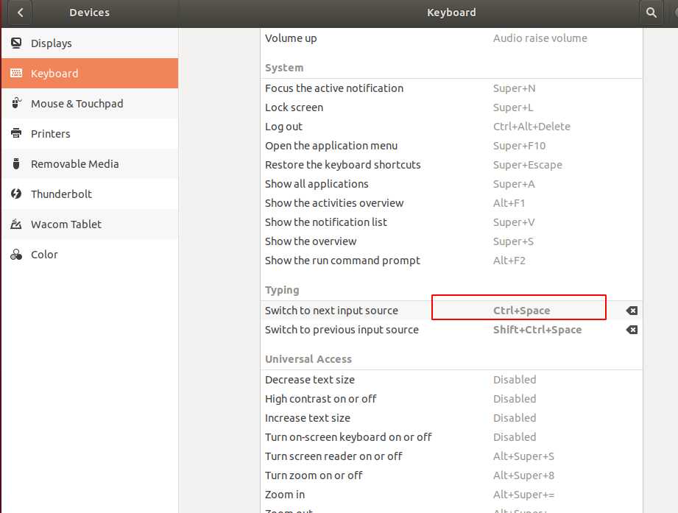Click the Super+A shortcut value
This screenshot has width=678, height=513.
point(514,184)
